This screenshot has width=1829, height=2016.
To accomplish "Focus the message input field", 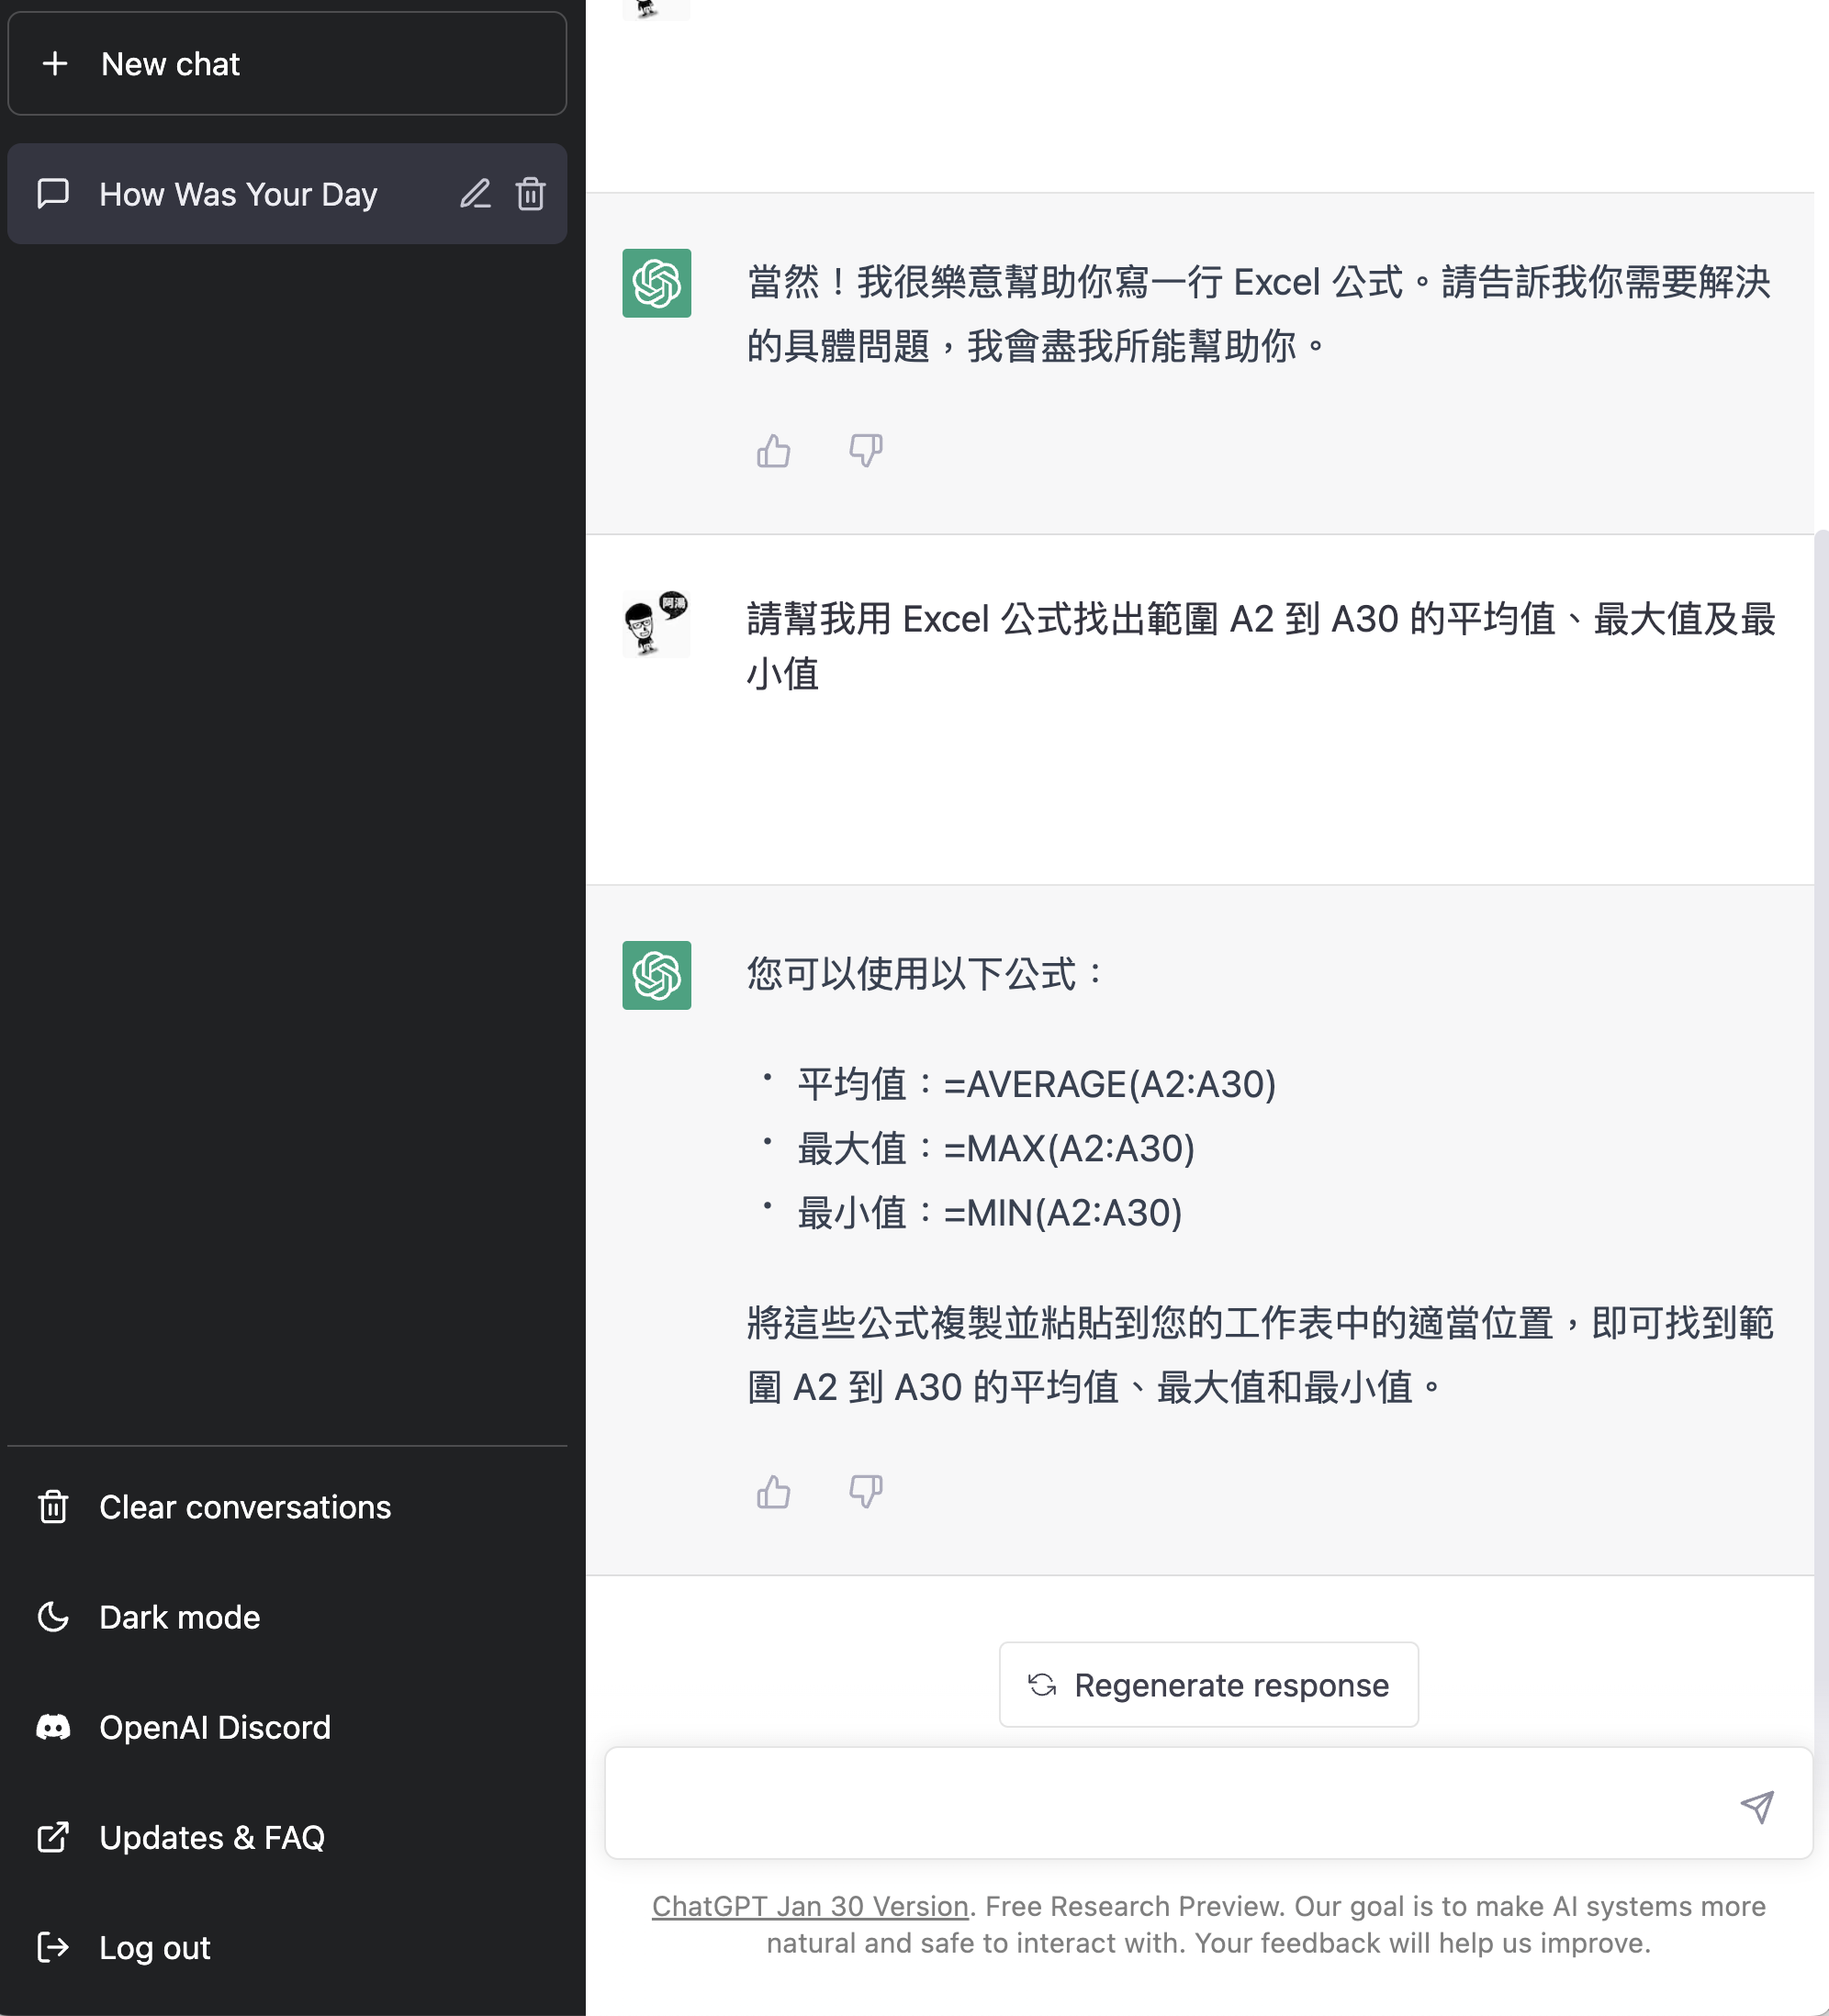I will 1170,1804.
